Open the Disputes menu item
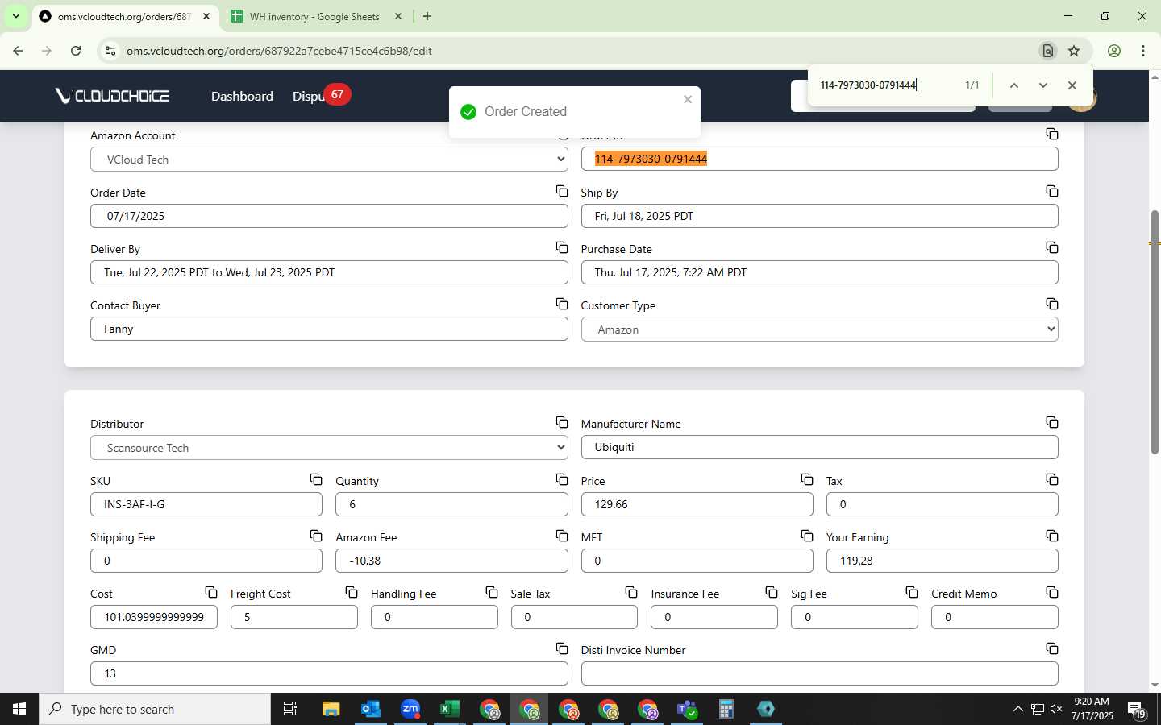Screen dimensions: 1161x725 click(x=309, y=96)
